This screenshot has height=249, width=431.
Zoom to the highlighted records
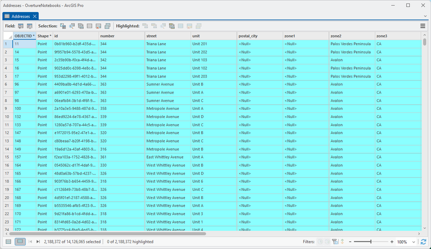point(163,26)
